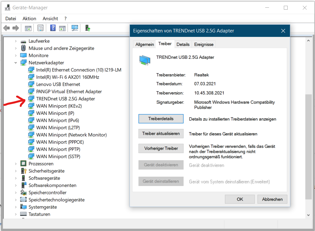Click the Laufwerke drive icon
315x231 pixels.
[x=23, y=41]
